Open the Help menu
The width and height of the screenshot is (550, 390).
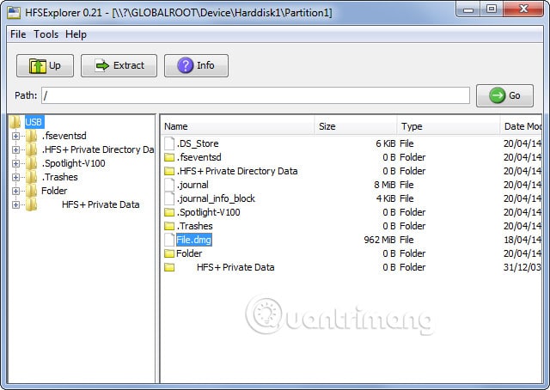(x=76, y=34)
